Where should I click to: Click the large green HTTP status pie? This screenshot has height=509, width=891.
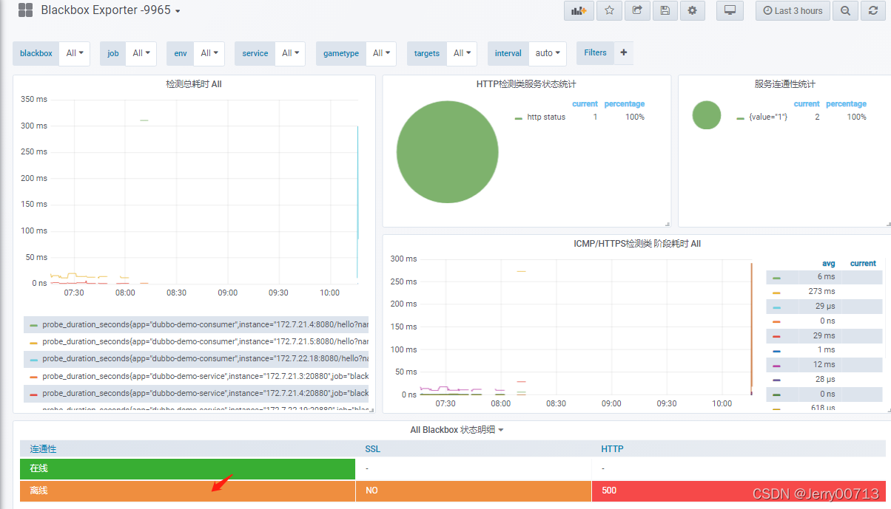447,151
